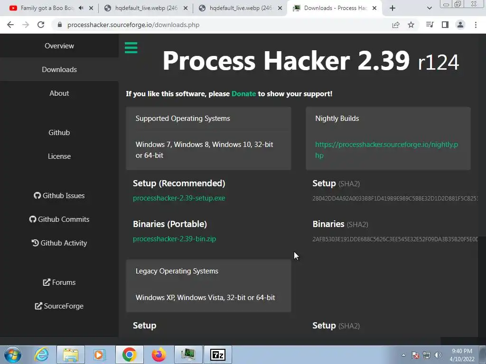Image resolution: width=486 pixels, height=364 pixels.
Task: Open Forums external link
Action: 59,282
